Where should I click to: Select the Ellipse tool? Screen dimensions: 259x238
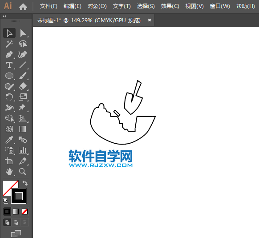tap(9, 76)
